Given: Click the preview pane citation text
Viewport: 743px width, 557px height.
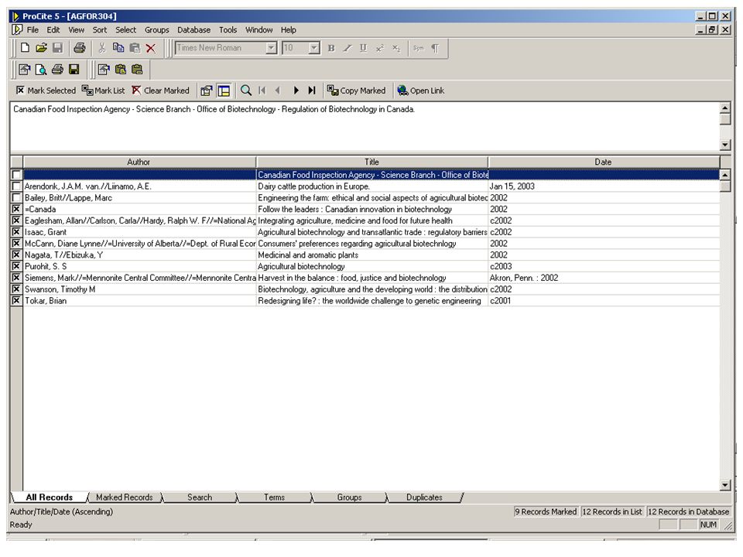Looking at the screenshot, I should [214, 109].
